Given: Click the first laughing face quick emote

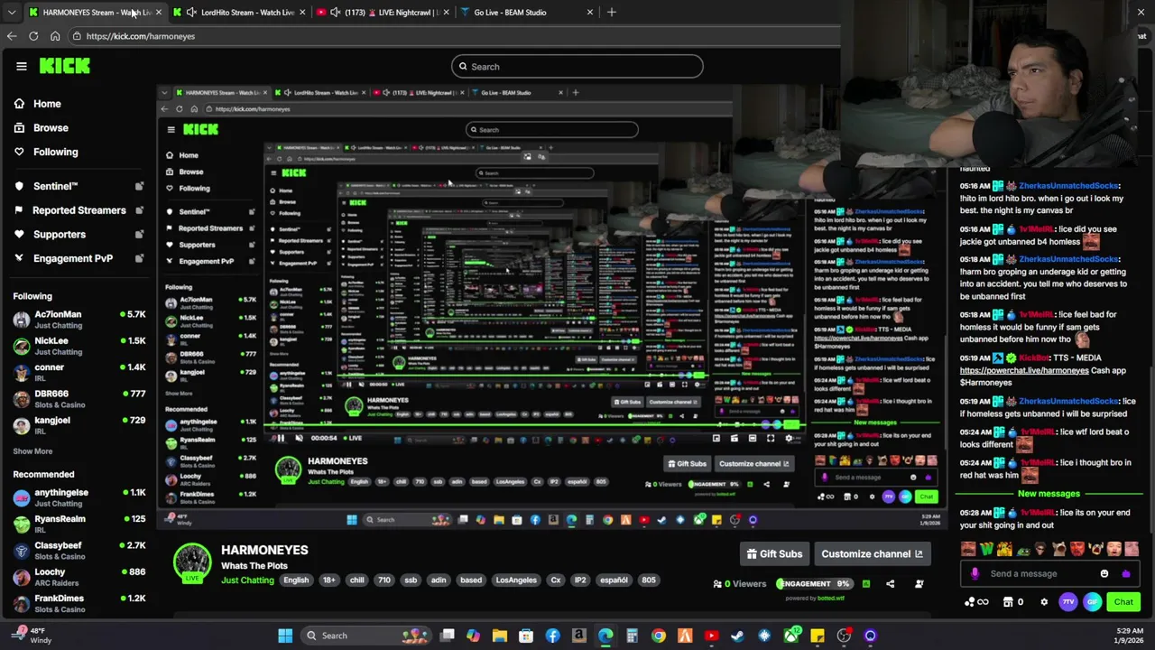Looking at the screenshot, I should tap(968, 549).
